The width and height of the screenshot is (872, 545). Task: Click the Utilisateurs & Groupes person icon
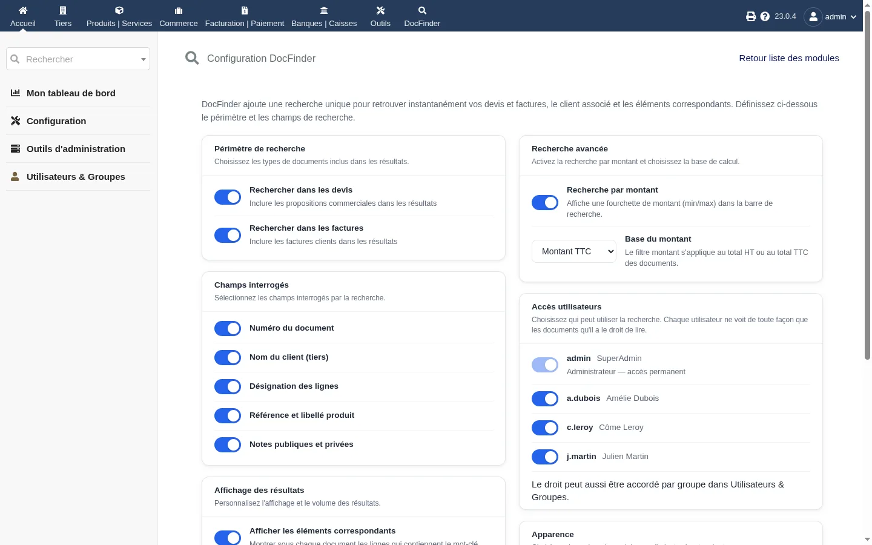point(16,176)
